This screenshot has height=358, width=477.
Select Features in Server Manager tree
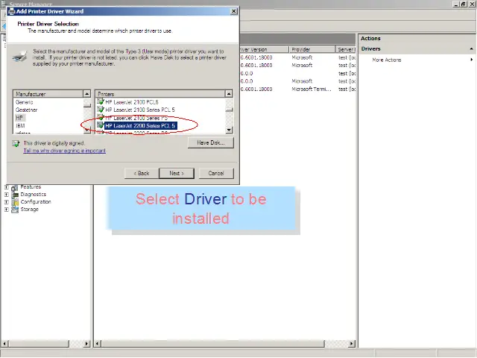click(31, 187)
